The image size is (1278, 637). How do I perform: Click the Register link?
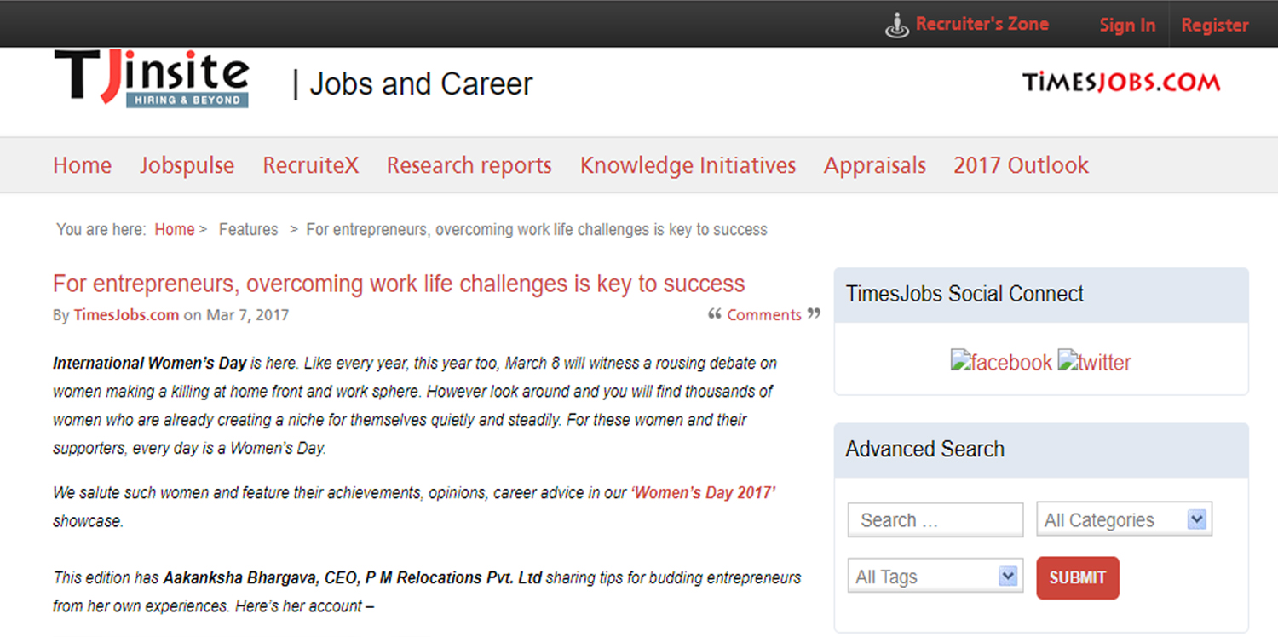[x=1214, y=26]
